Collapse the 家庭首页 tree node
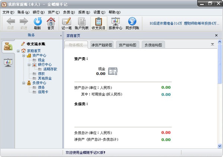223x157 pixels. click(18, 51)
